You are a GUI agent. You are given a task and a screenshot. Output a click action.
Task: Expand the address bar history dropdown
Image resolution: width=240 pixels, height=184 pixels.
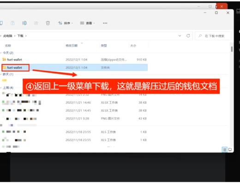click(x=180, y=36)
